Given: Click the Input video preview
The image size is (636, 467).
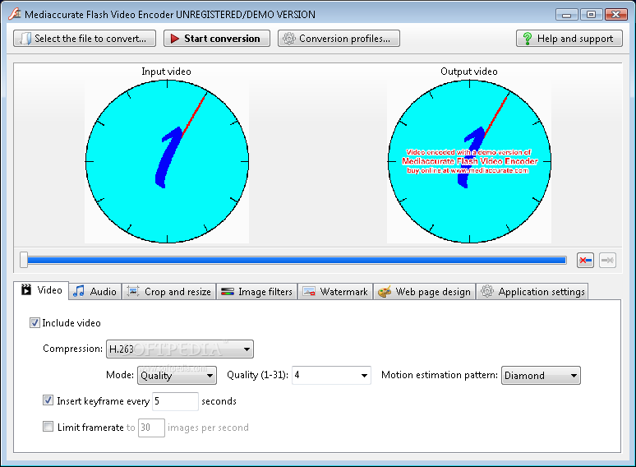Looking at the screenshot, I should (x=167, y=161).
